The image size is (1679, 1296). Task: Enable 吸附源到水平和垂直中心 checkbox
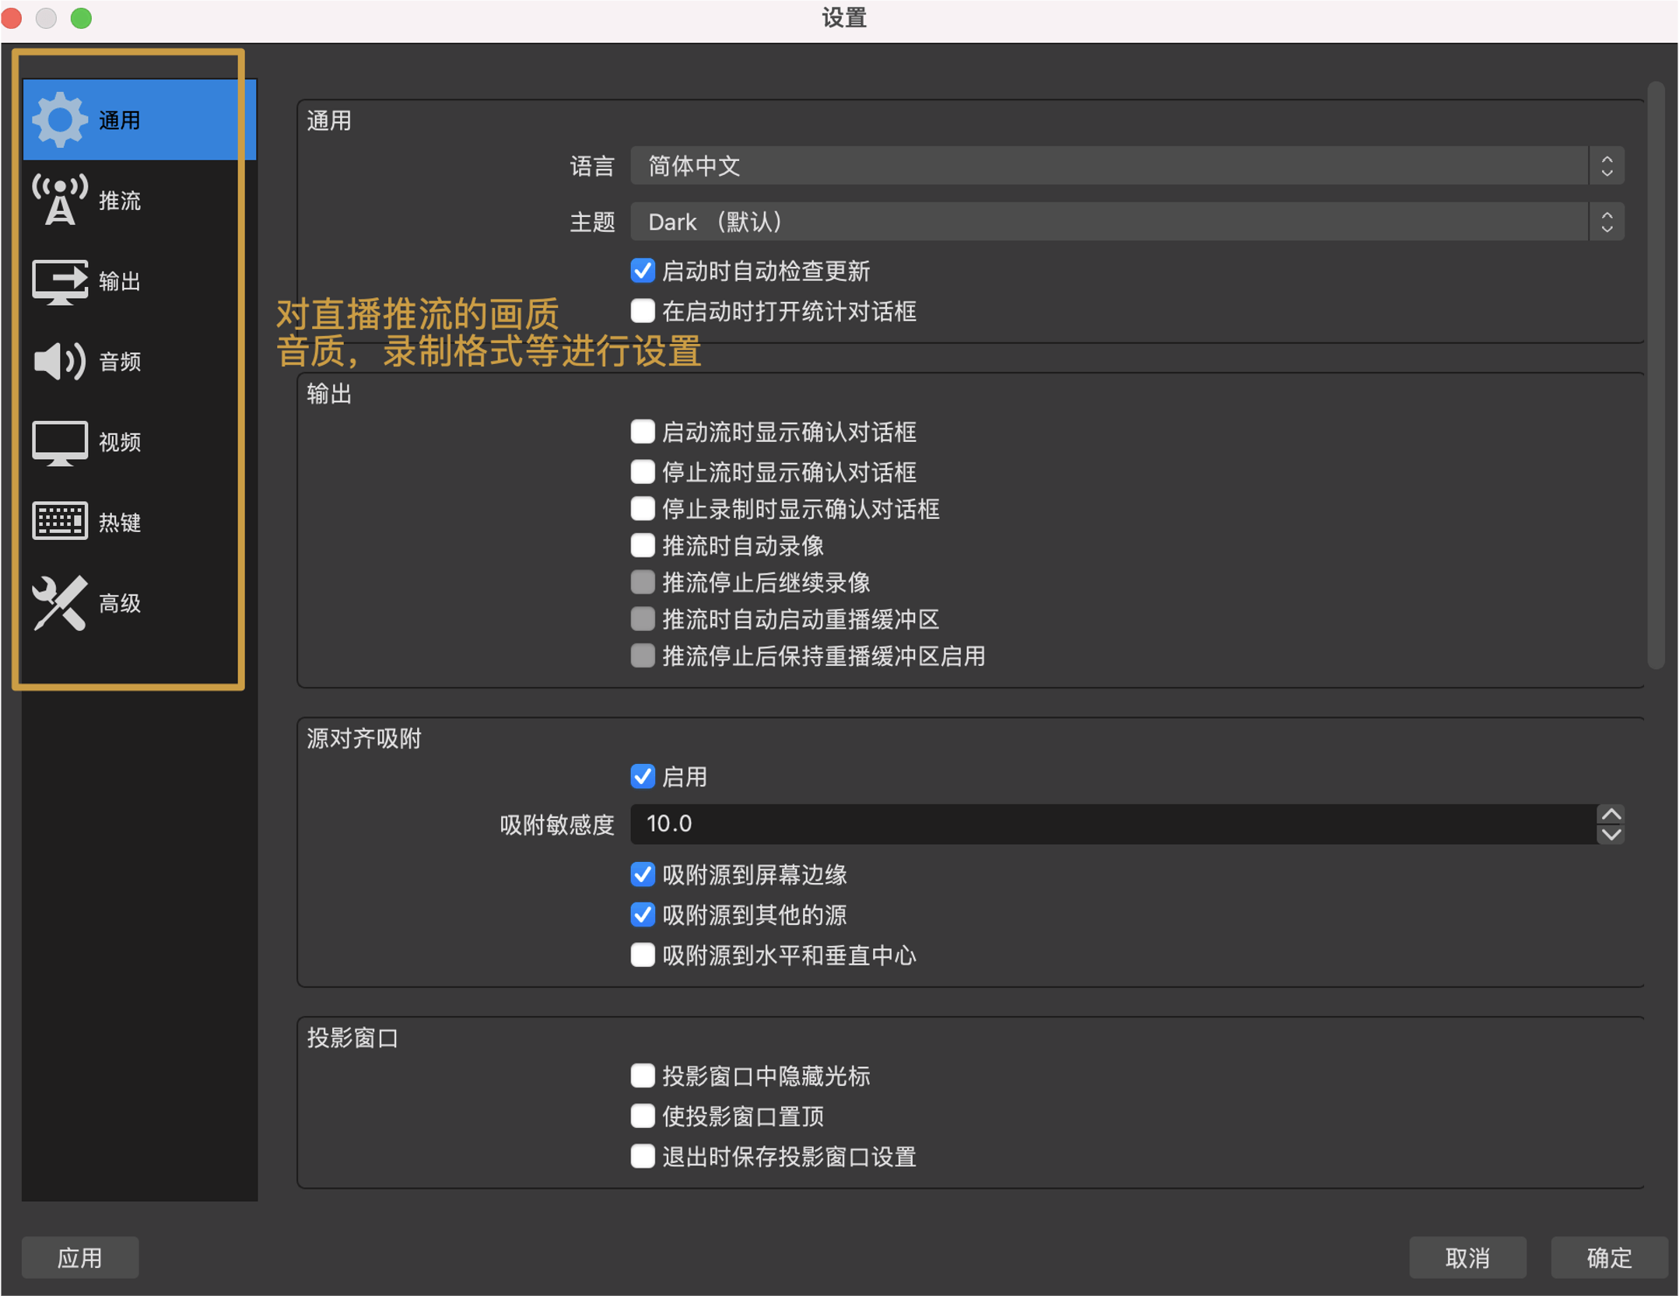point(643,954)
